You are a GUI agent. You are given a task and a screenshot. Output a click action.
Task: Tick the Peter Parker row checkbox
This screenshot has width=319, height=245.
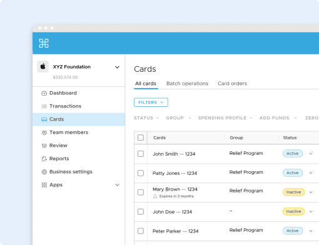141,231
